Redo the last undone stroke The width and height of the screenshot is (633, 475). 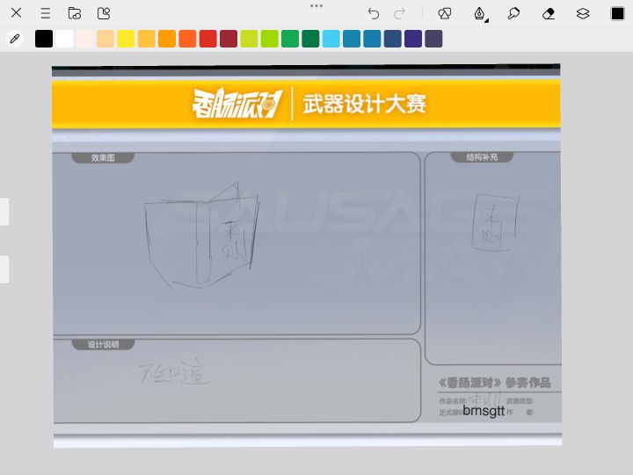tap(399, 14)
